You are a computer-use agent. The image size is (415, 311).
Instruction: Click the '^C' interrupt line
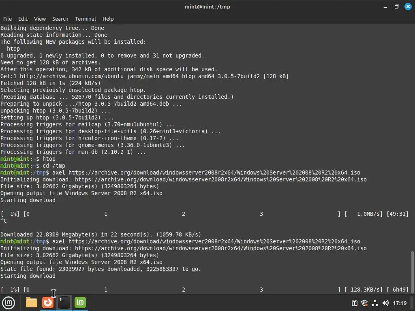point(3,221)
